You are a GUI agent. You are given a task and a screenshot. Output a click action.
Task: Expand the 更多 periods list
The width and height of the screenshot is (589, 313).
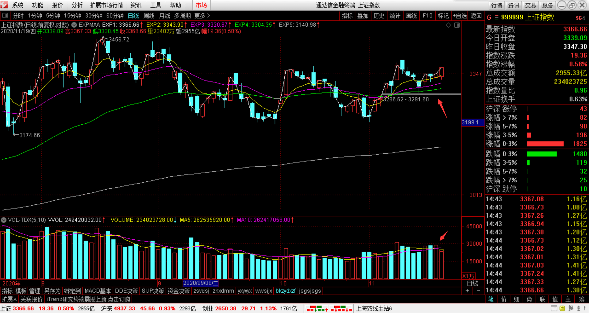tap(202, 16)
